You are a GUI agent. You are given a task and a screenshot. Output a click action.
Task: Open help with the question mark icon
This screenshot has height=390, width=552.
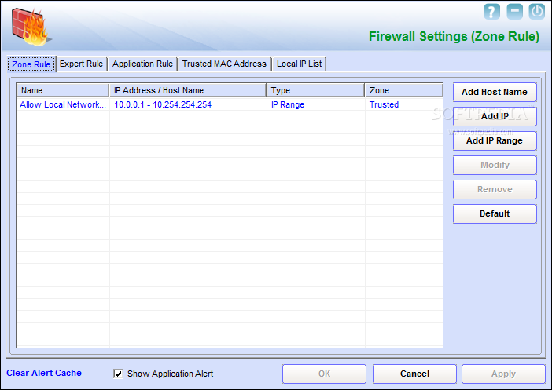point(491,12)
